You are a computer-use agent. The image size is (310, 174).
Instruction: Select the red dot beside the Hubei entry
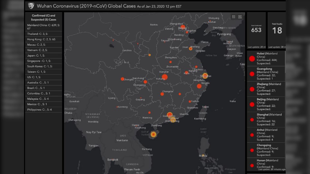point(252,59)
